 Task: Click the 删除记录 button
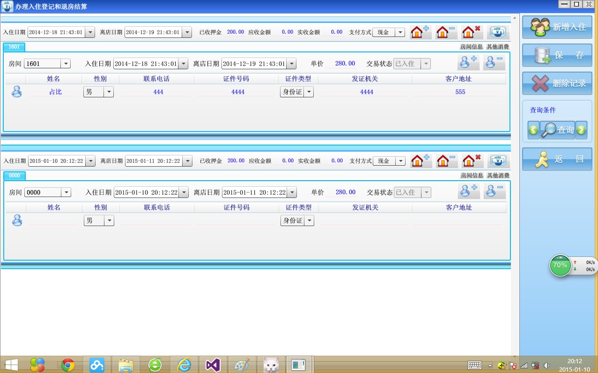(557, 83)
